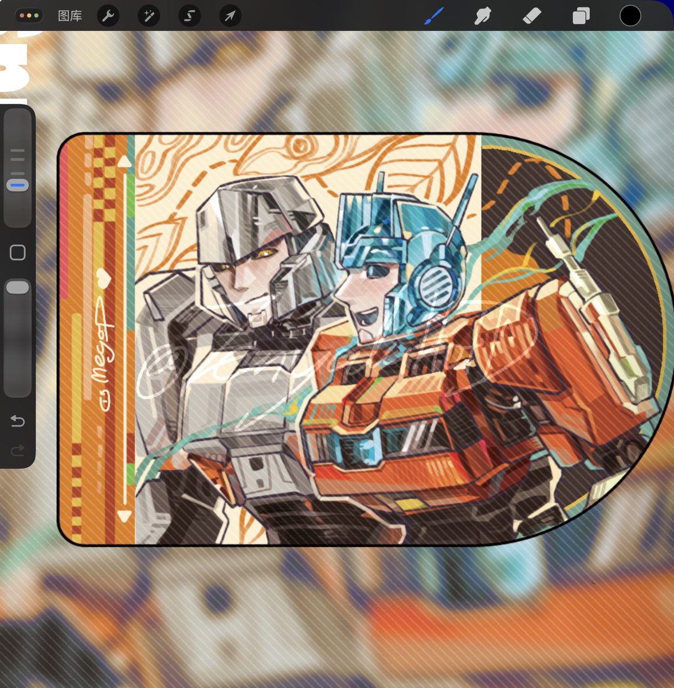Open the Adjustments magic wand menu

tap(148, 16)
